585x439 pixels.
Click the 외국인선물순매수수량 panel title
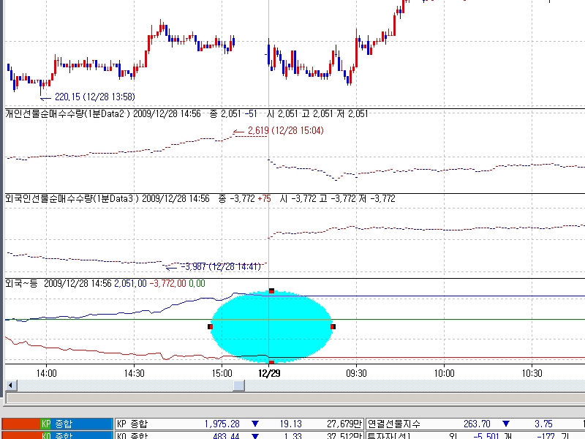72,198
